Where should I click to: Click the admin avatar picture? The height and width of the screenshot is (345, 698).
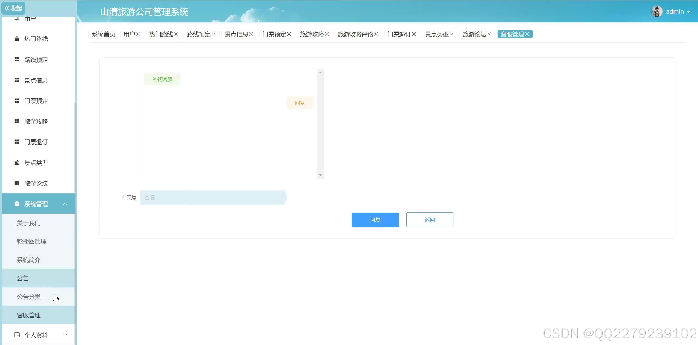pyautogui.click(x=657, y=11)
